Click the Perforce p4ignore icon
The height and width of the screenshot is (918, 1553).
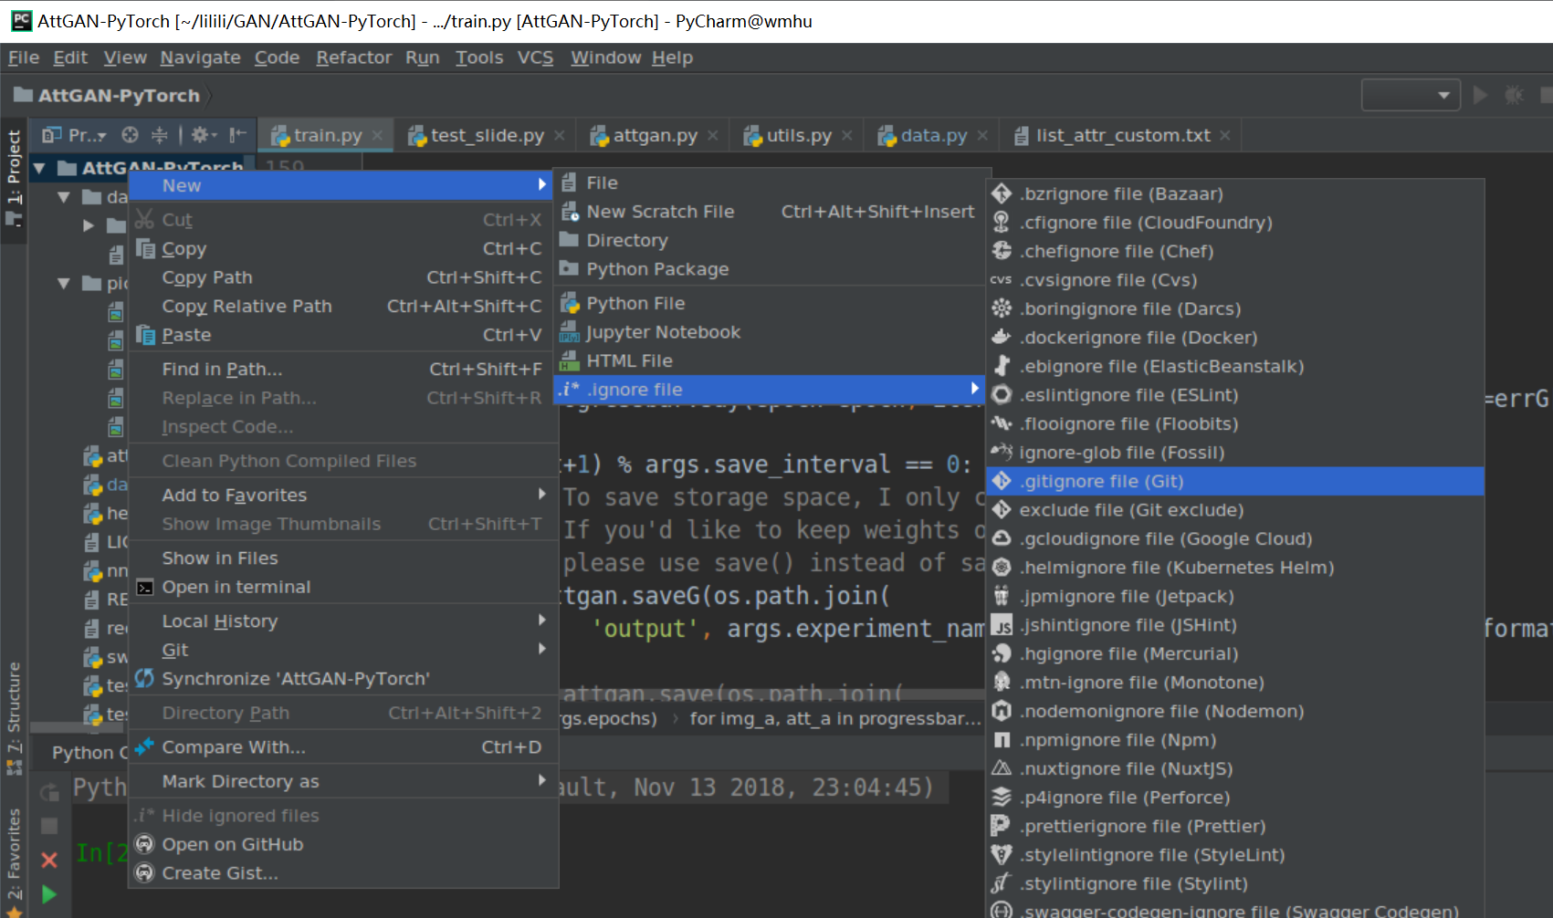(x=1002, y=797)
